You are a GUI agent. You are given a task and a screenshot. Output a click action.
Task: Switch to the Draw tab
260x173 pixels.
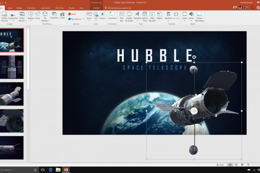[x=10, y=8]
